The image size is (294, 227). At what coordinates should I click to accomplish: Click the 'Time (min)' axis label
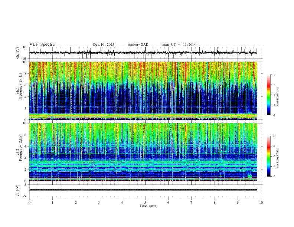pos(148,206)
